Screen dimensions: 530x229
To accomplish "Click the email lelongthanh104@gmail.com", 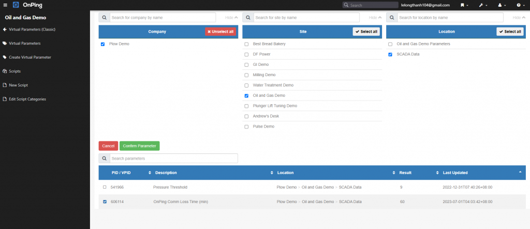I will 425,5.
